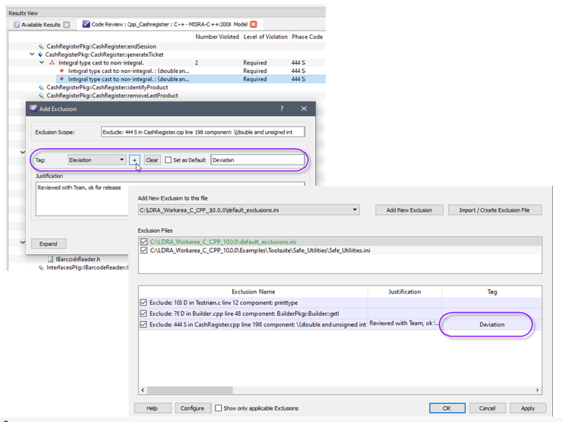562x422 pixels.
Task: Select the Code Review Cpp_Cashregister tab
Action: coord(169,24)
